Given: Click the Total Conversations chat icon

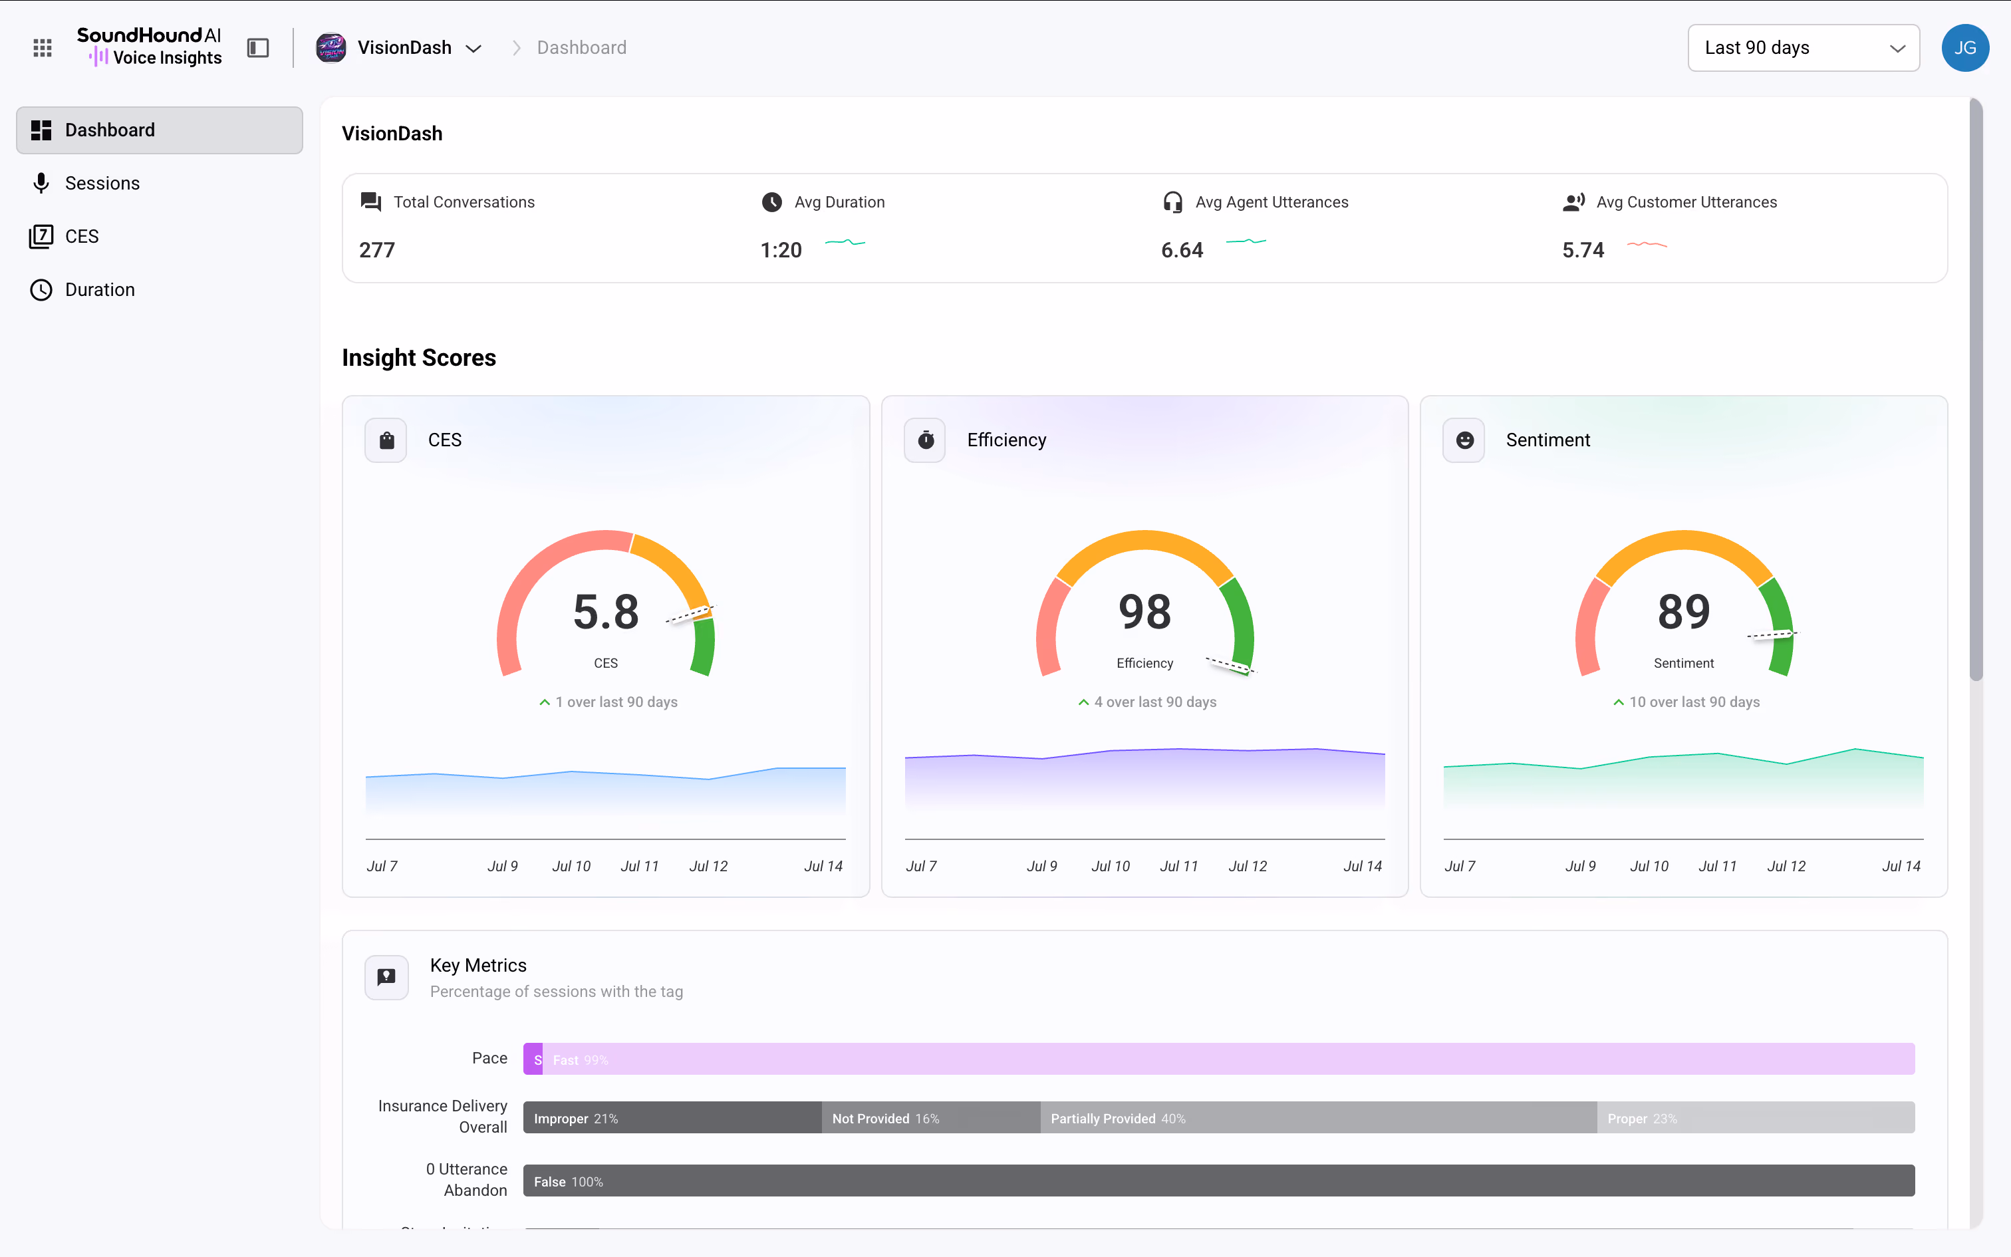Looking at the screenshot, I should click(x=370, y=202).
